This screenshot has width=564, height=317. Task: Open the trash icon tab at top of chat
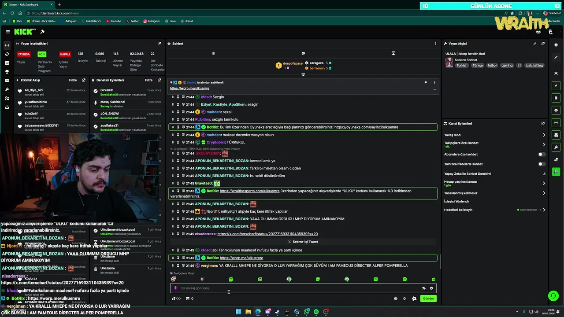[x=213, y=53]
